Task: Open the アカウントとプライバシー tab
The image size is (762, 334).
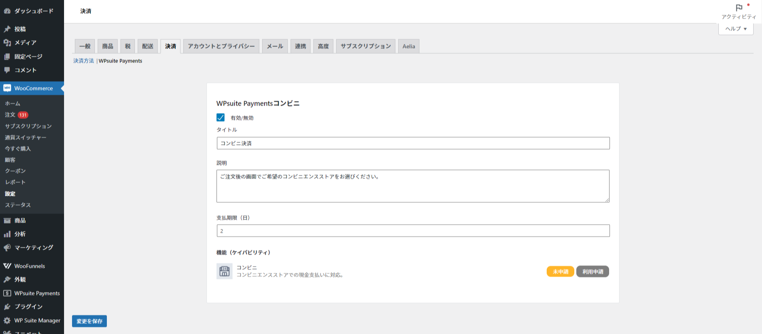Action: coord(221,46)
